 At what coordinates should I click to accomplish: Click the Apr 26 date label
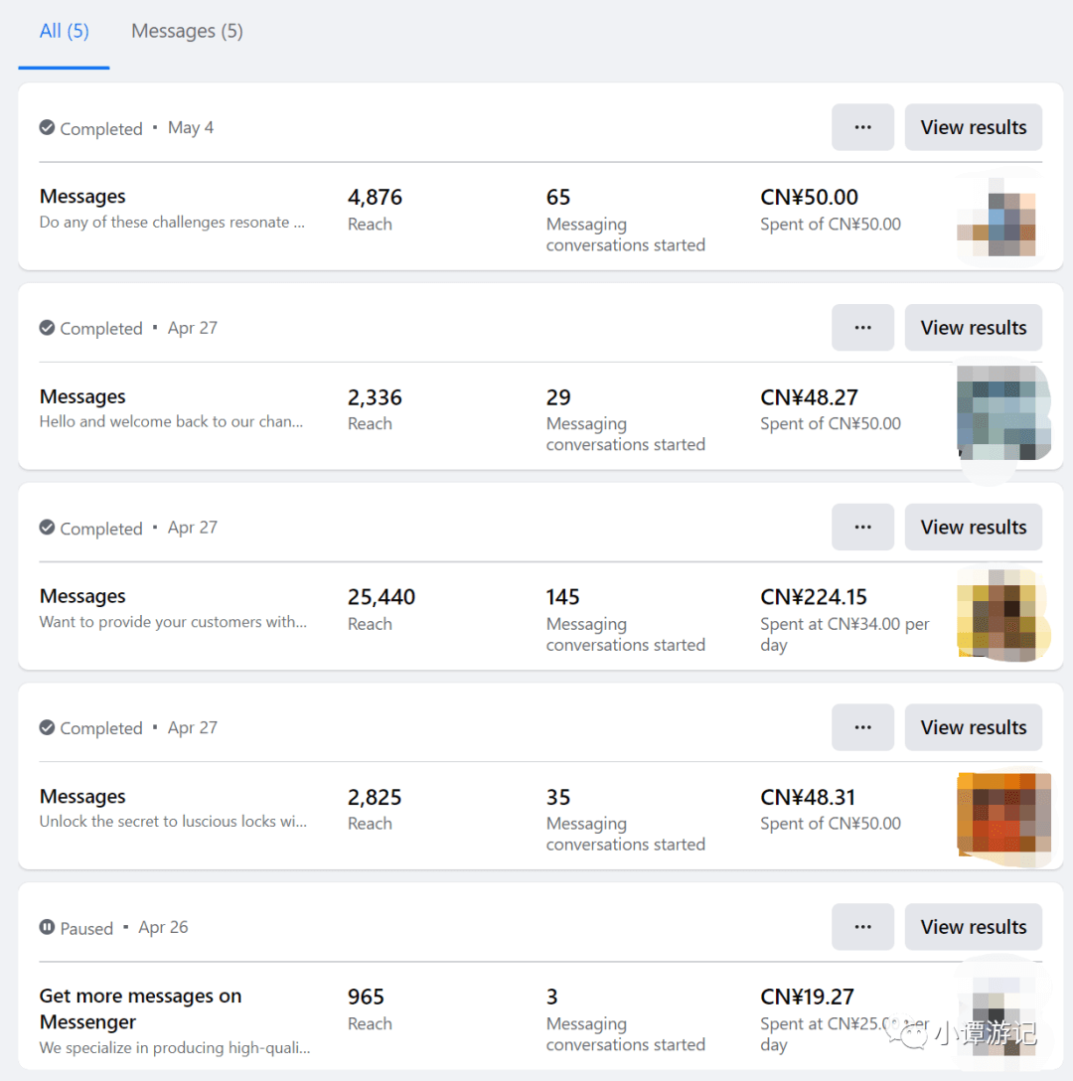coord(163,927)
